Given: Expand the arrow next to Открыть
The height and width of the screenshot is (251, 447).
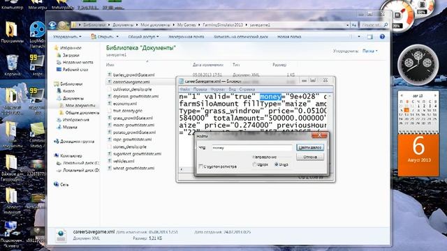Looking at the screenshot, I should 117,37.
